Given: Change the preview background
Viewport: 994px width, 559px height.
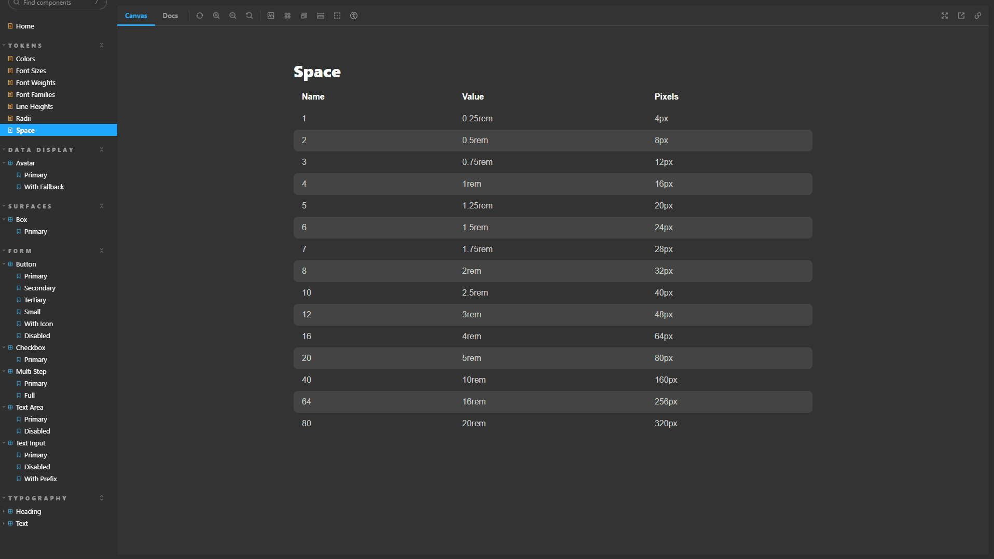Looking at the screenshot, I should pyautogui.click(x=271, y=16).
